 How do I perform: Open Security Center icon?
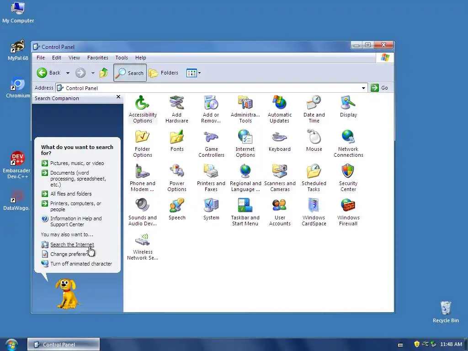(348, 178)
